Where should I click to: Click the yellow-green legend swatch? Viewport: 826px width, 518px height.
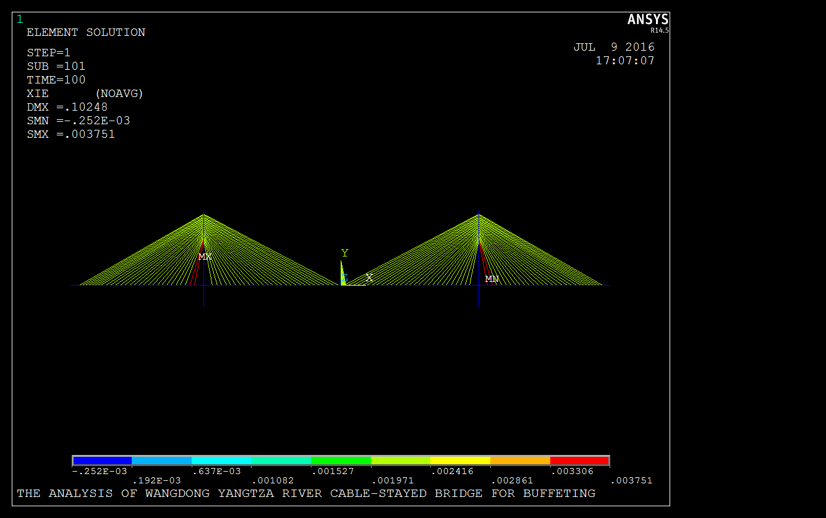pos(401,461)
